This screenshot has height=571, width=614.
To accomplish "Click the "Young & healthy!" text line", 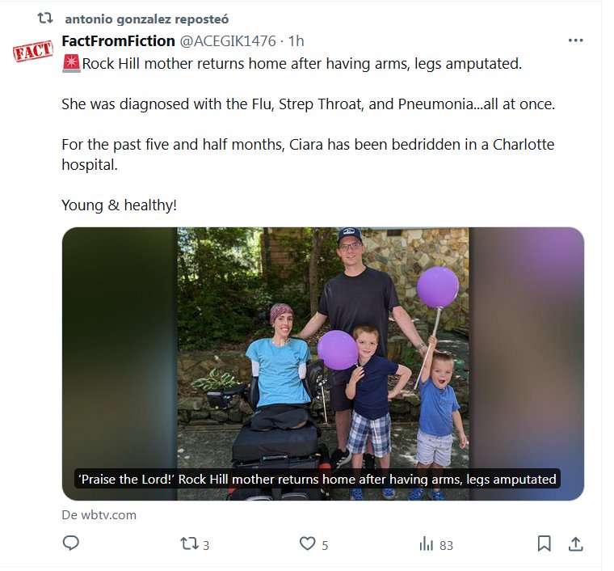I will [x=119, y=205].
